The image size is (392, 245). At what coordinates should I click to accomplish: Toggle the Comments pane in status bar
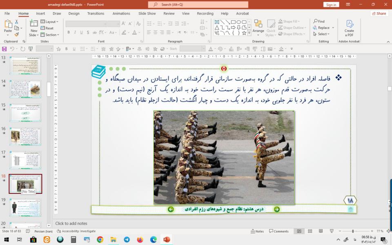[278, 231]
